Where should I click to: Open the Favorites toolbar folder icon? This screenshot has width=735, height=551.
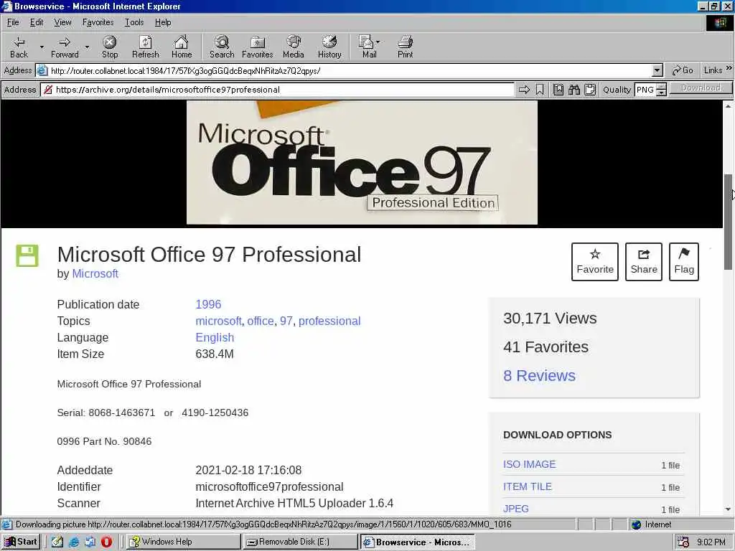(x=258, y=47)
